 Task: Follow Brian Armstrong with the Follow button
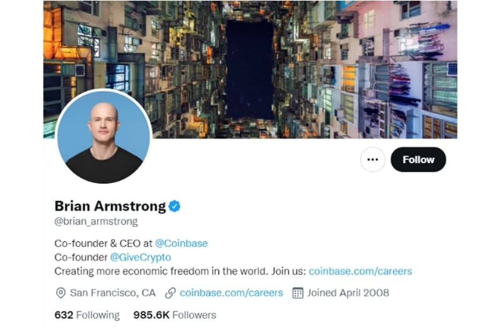pyautogui.click(x=418, y=159)
